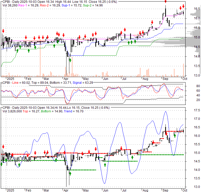Click the red arrow above the mid-August candles in the top chart
Image resolution: width=201 pixels, height=192 pixels.
tap(152, 22)
